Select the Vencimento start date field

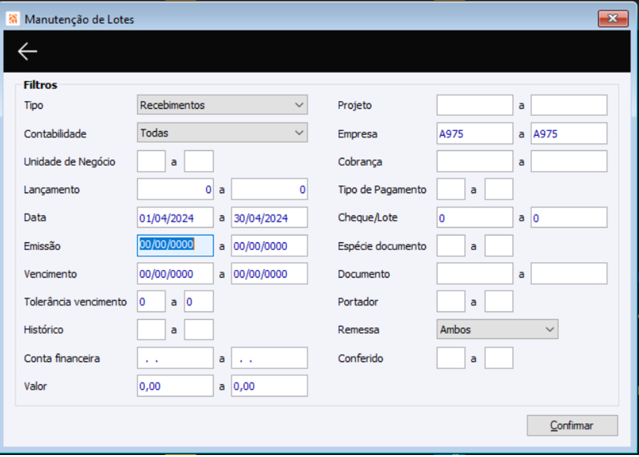coord(175,273)
